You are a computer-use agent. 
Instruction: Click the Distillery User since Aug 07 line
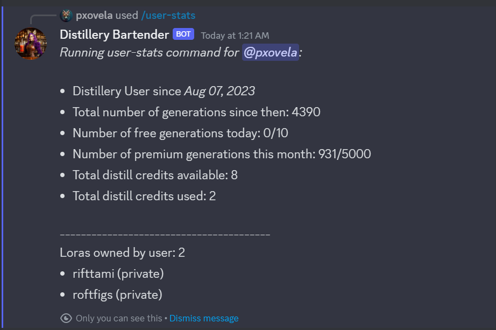[x=164, y=91]
